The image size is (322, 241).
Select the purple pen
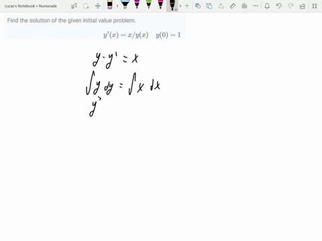click(x=137, y=5)
